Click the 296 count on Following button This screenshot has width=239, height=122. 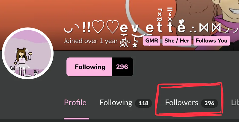122,67
